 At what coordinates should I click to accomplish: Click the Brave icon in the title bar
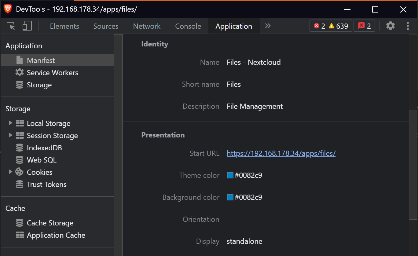coord(8,9)
